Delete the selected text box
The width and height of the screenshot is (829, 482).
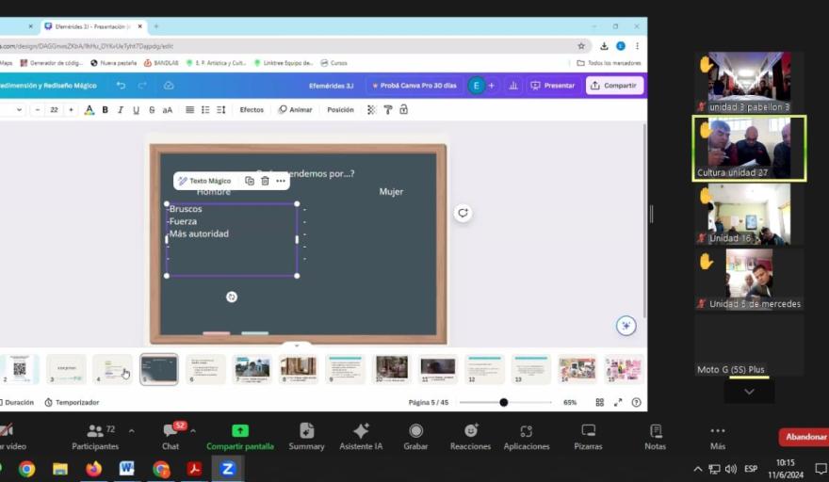coord(265,181)
